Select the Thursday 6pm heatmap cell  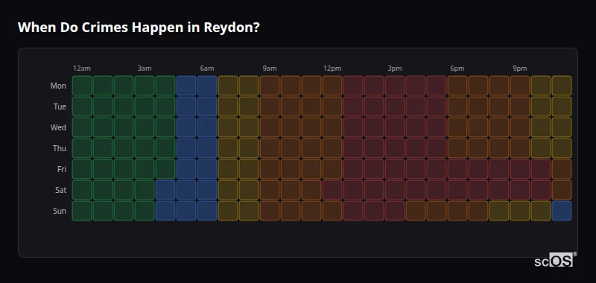(457, 148)
